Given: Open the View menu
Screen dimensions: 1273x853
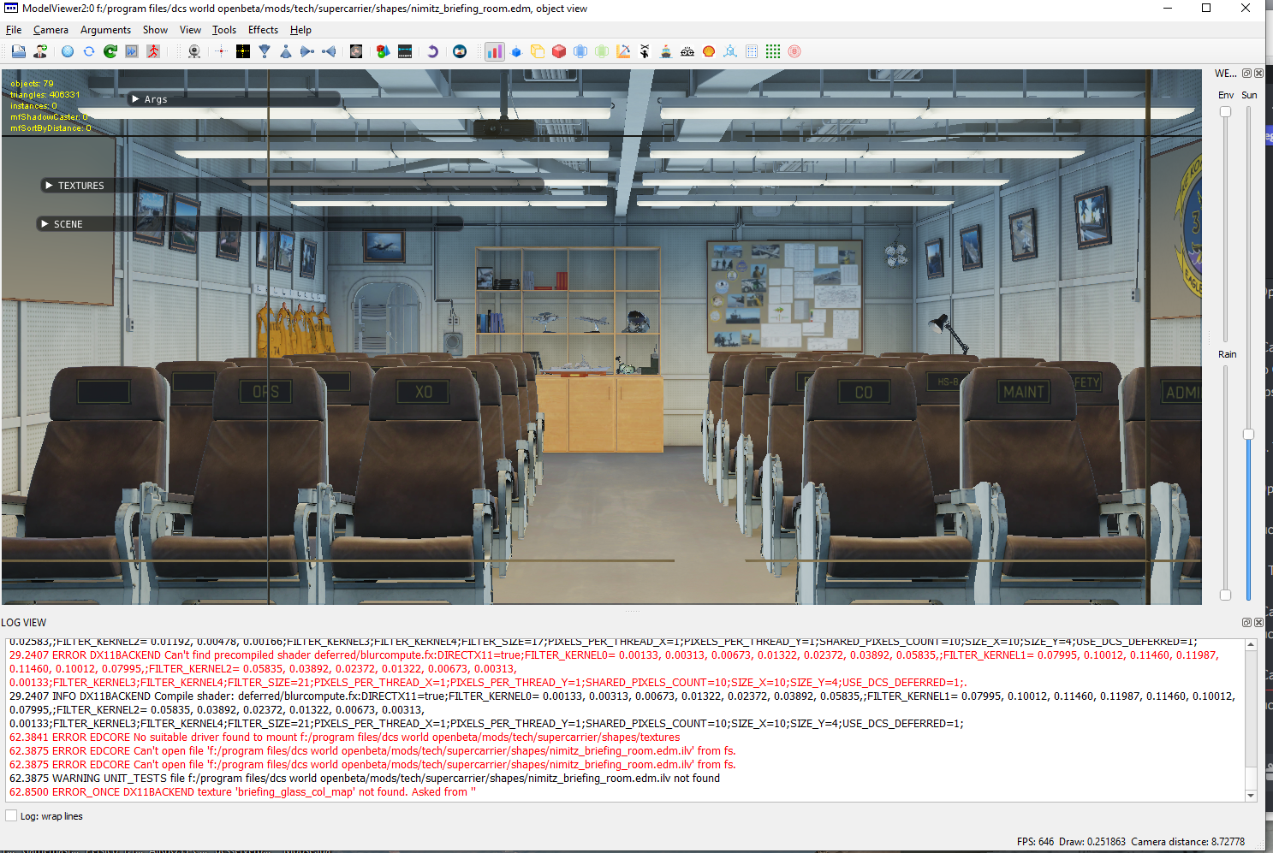Looking at the screenshot, I should coord(190,30).
